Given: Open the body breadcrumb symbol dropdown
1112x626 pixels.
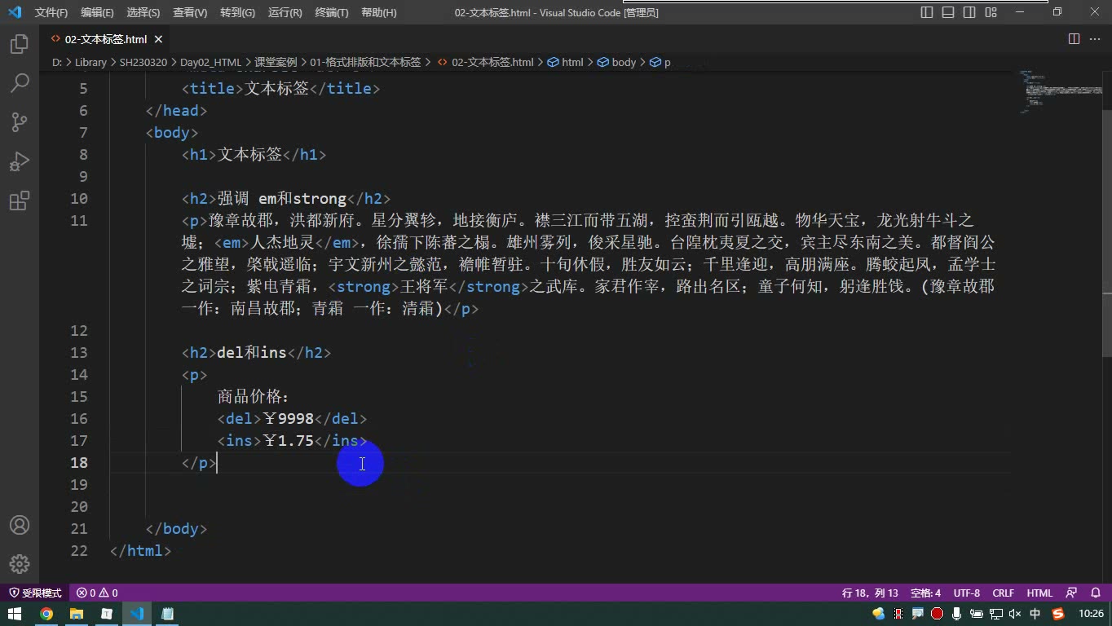Looking at the screenshot, I should tap(617, 62).
